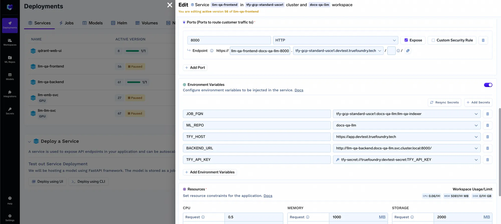The width and height of the screenshot is (501, 224).
Task: Click the NAME column header
Action: coord(36,39)
